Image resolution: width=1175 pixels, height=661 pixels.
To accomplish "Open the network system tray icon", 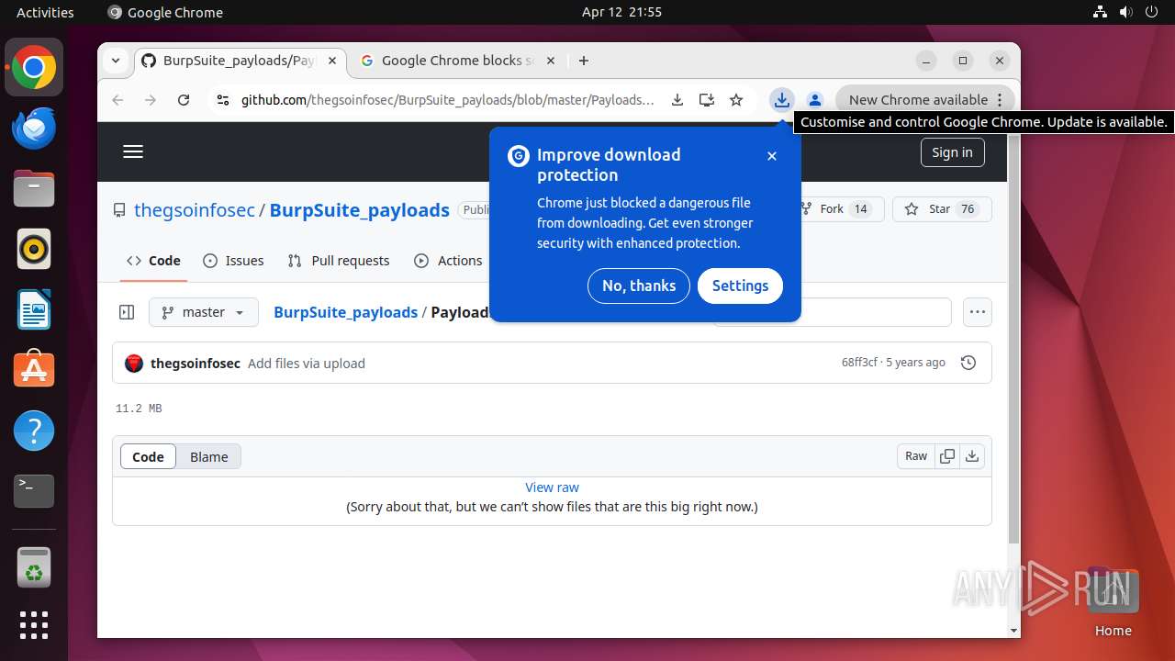I will tap(1101, 12).
